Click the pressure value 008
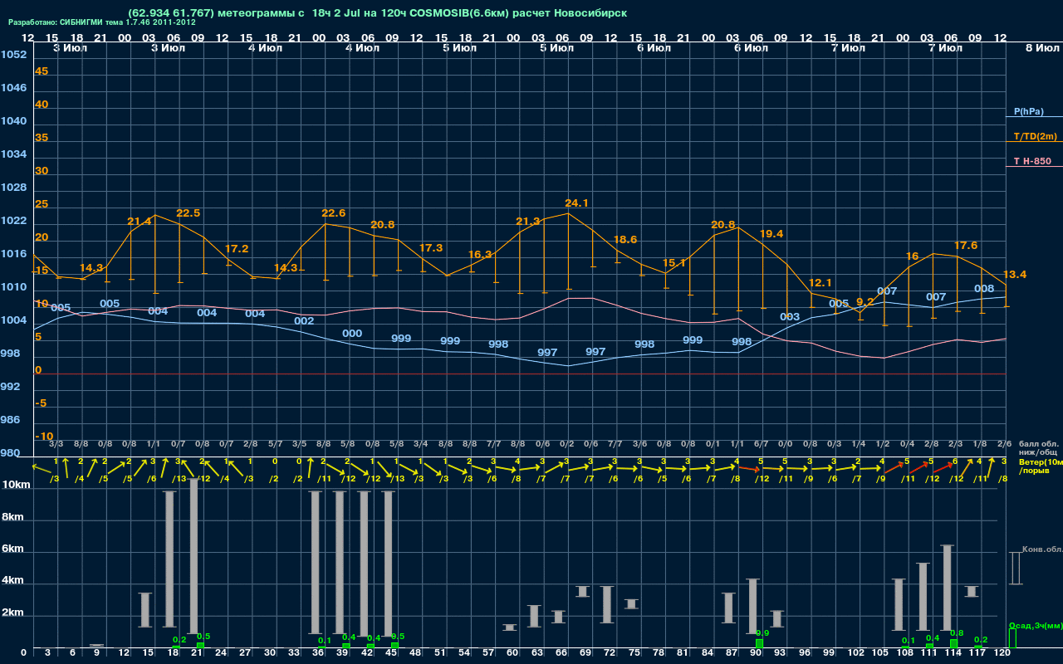1063x664 pixels. point(984,289)
